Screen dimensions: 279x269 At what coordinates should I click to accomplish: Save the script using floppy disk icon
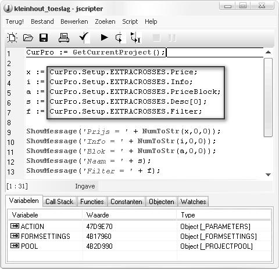pyautogui.click(x=44, y=38)
